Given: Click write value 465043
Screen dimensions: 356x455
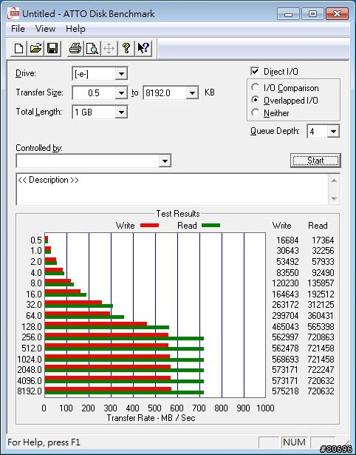Looking at the screenshot, I should tap(285, 327).
